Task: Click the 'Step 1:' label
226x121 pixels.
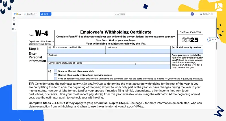Action: [x=34, y=49]
